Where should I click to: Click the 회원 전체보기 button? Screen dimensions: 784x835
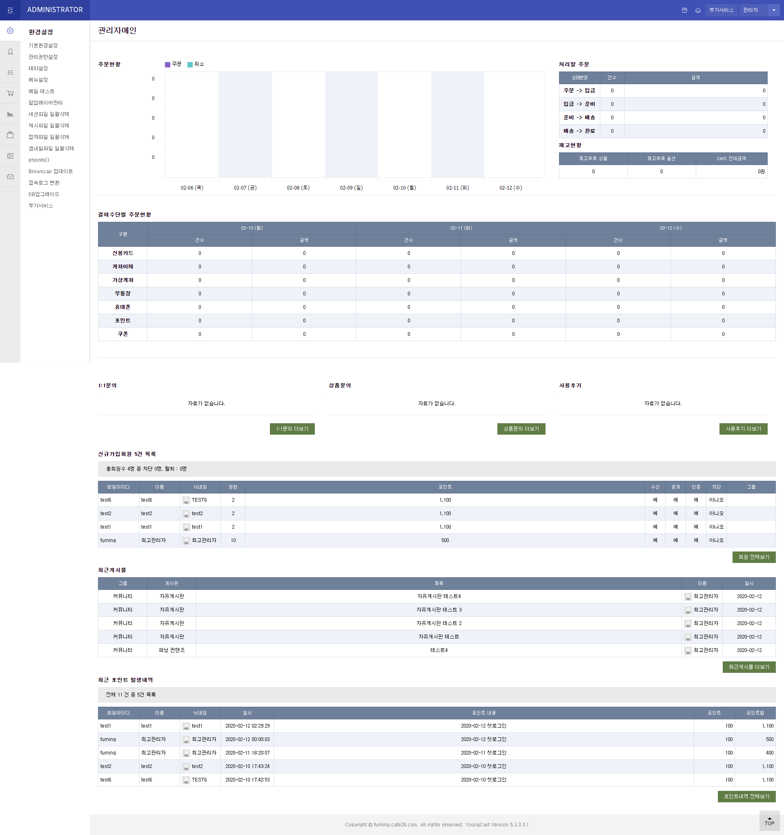pos(754,557)
